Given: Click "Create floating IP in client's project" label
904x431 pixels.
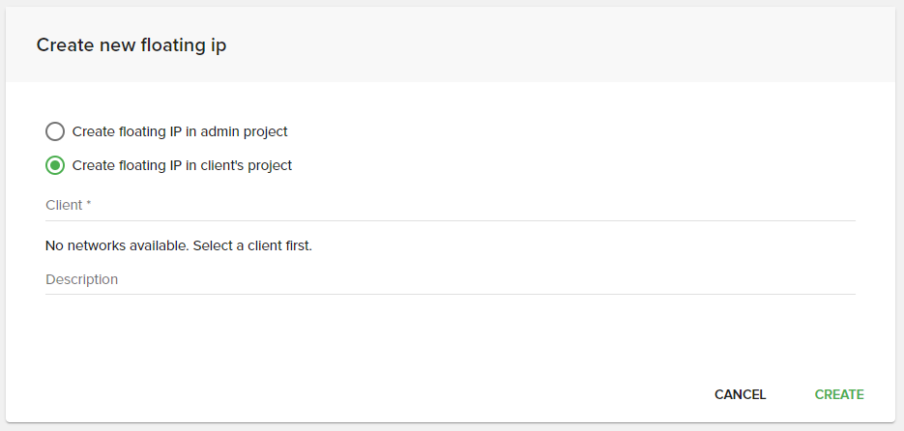Looking at the screenshot, I should pyautogui.click(x=182, y=165).
